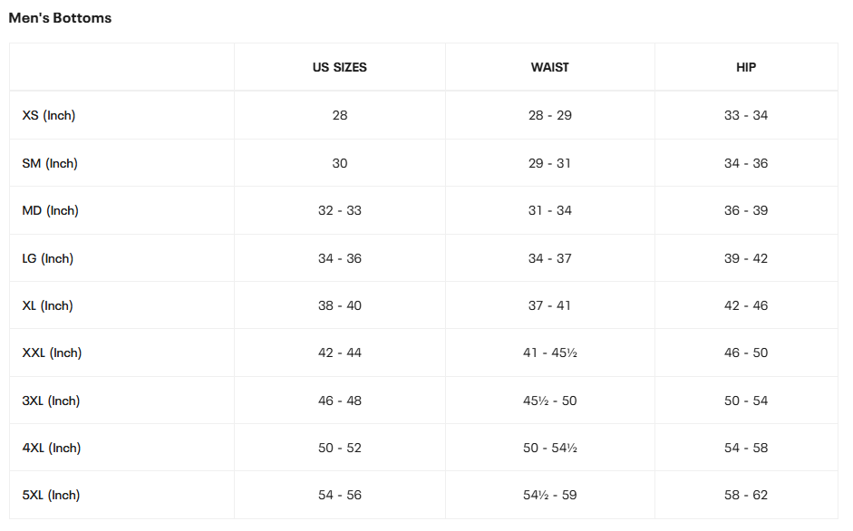Screen dimensions: 853x531
Task: Click US size 28 in XS row
Action: pos(340,116)
